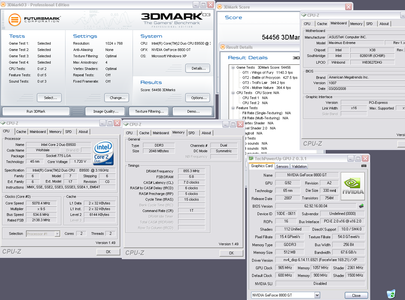Click the Close button in GPU-Z
Viewport: 405px width, 300px height.
(x=356, y=296)
